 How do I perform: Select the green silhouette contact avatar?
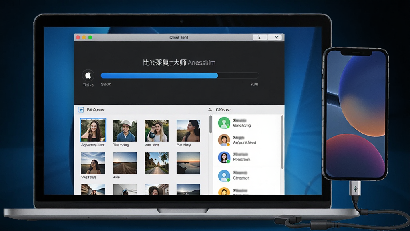224,123
